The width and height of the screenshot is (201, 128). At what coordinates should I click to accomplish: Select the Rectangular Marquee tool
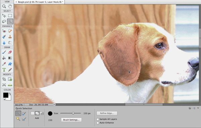[10, 16]
